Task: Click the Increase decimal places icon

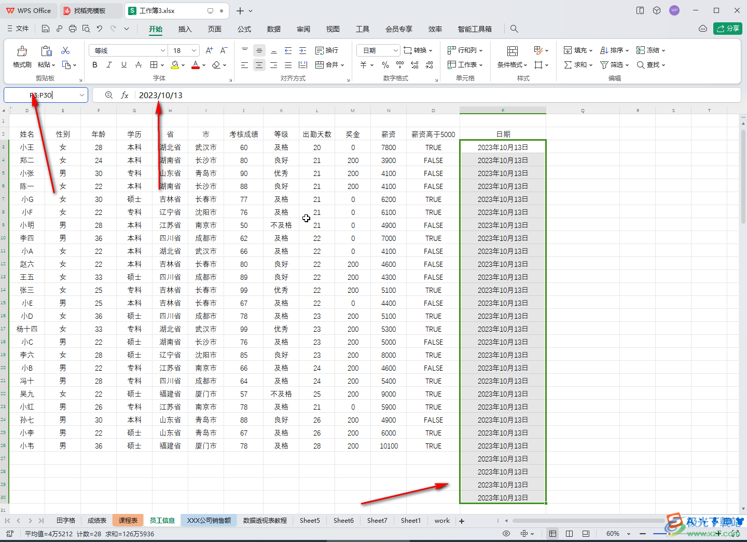Action: tap(414, 65)
